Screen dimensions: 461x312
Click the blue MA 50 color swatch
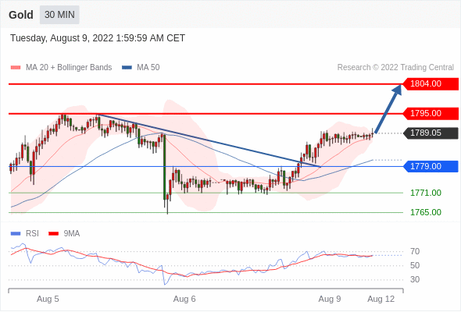127,68
